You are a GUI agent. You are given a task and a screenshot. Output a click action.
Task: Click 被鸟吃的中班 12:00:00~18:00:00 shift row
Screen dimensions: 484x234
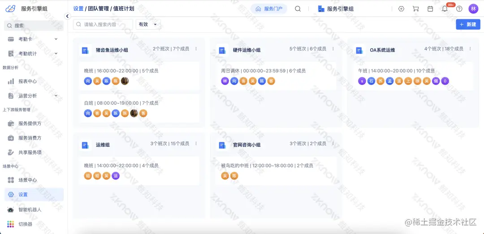coord(276,171)
